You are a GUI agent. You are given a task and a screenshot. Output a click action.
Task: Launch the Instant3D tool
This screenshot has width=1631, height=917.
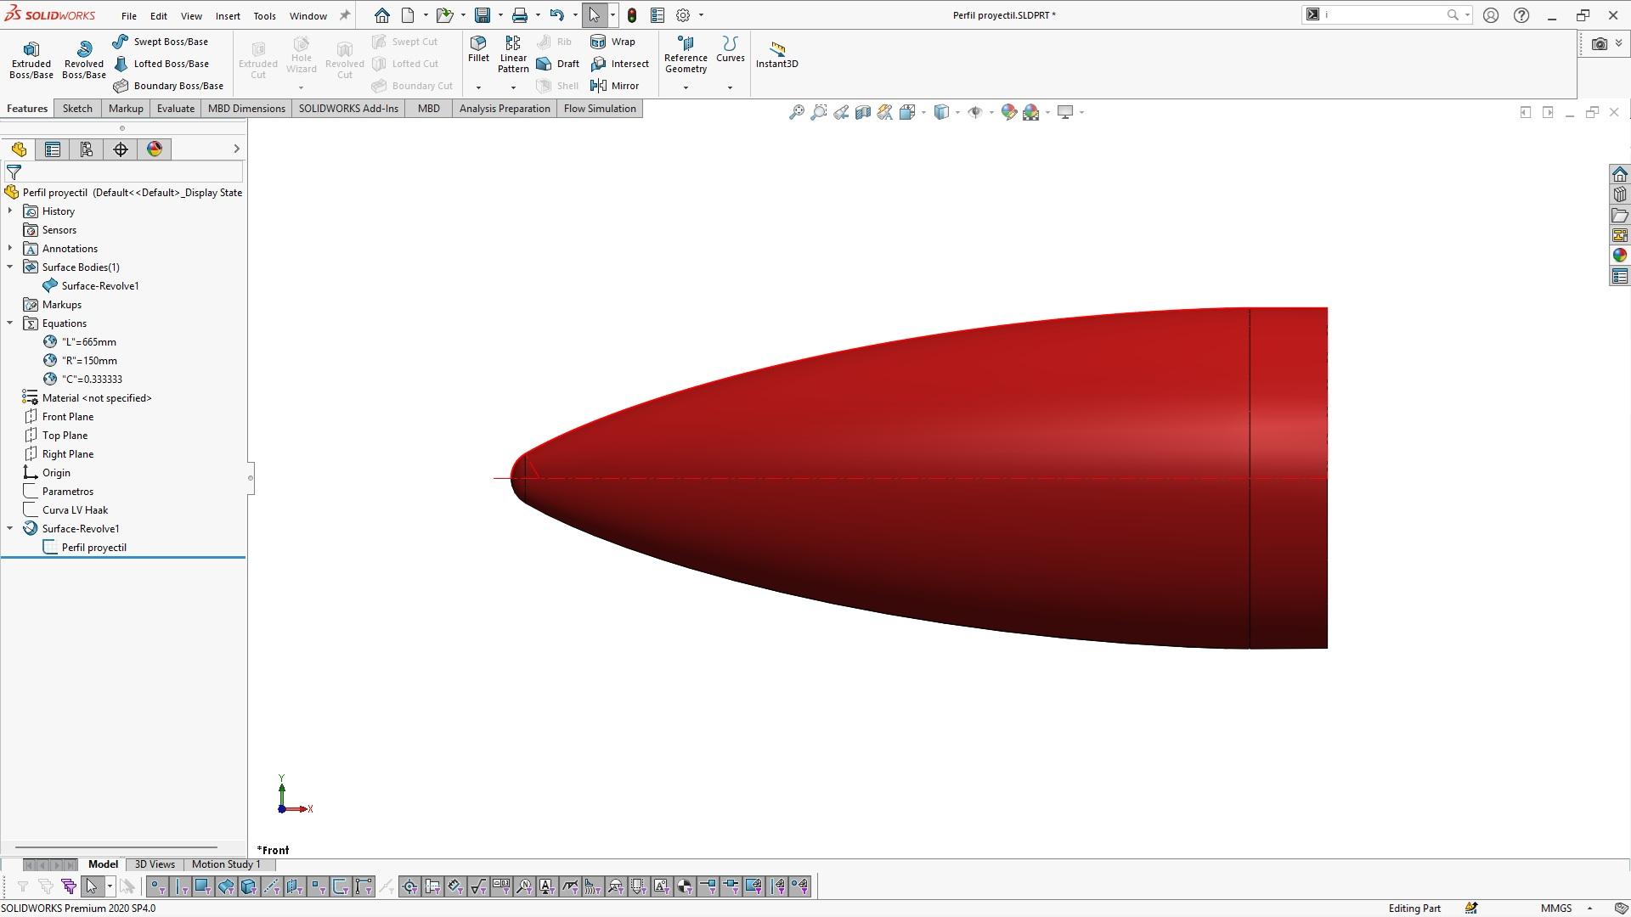776,54
